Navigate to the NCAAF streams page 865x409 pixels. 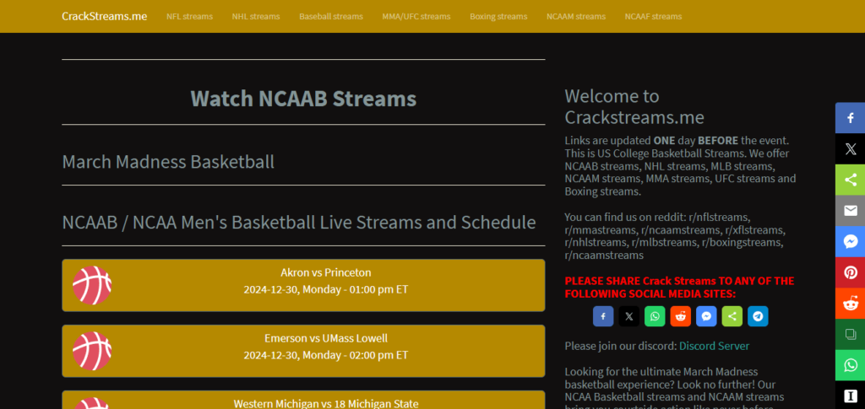pyautogui.click(x=653, y=17)
